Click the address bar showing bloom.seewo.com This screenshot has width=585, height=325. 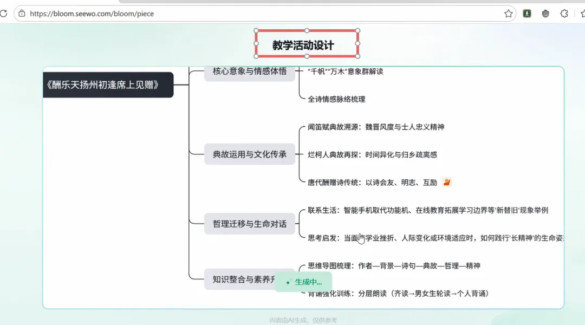[x=265, y=14]
